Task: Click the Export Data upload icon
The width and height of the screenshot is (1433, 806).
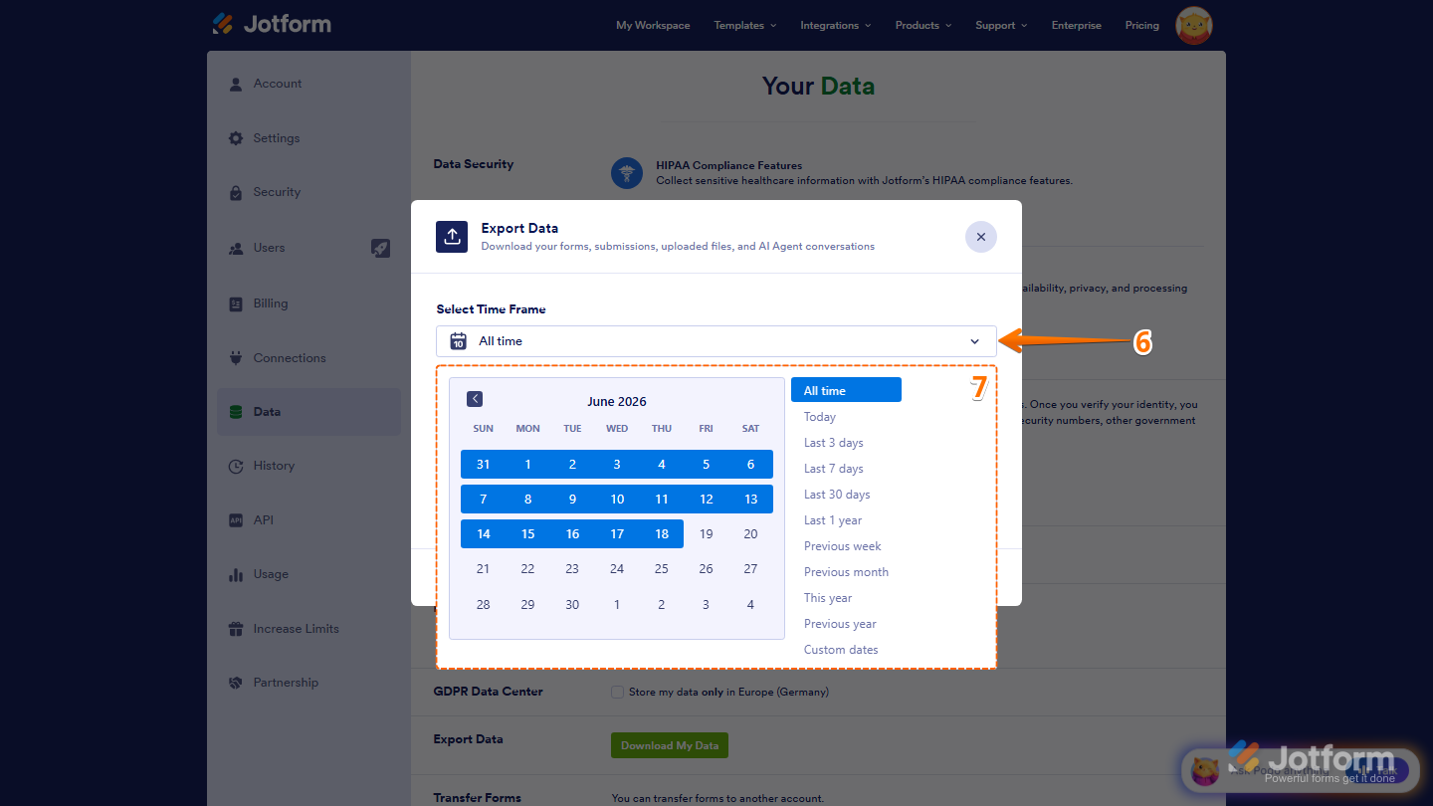Action: point(452,237)
